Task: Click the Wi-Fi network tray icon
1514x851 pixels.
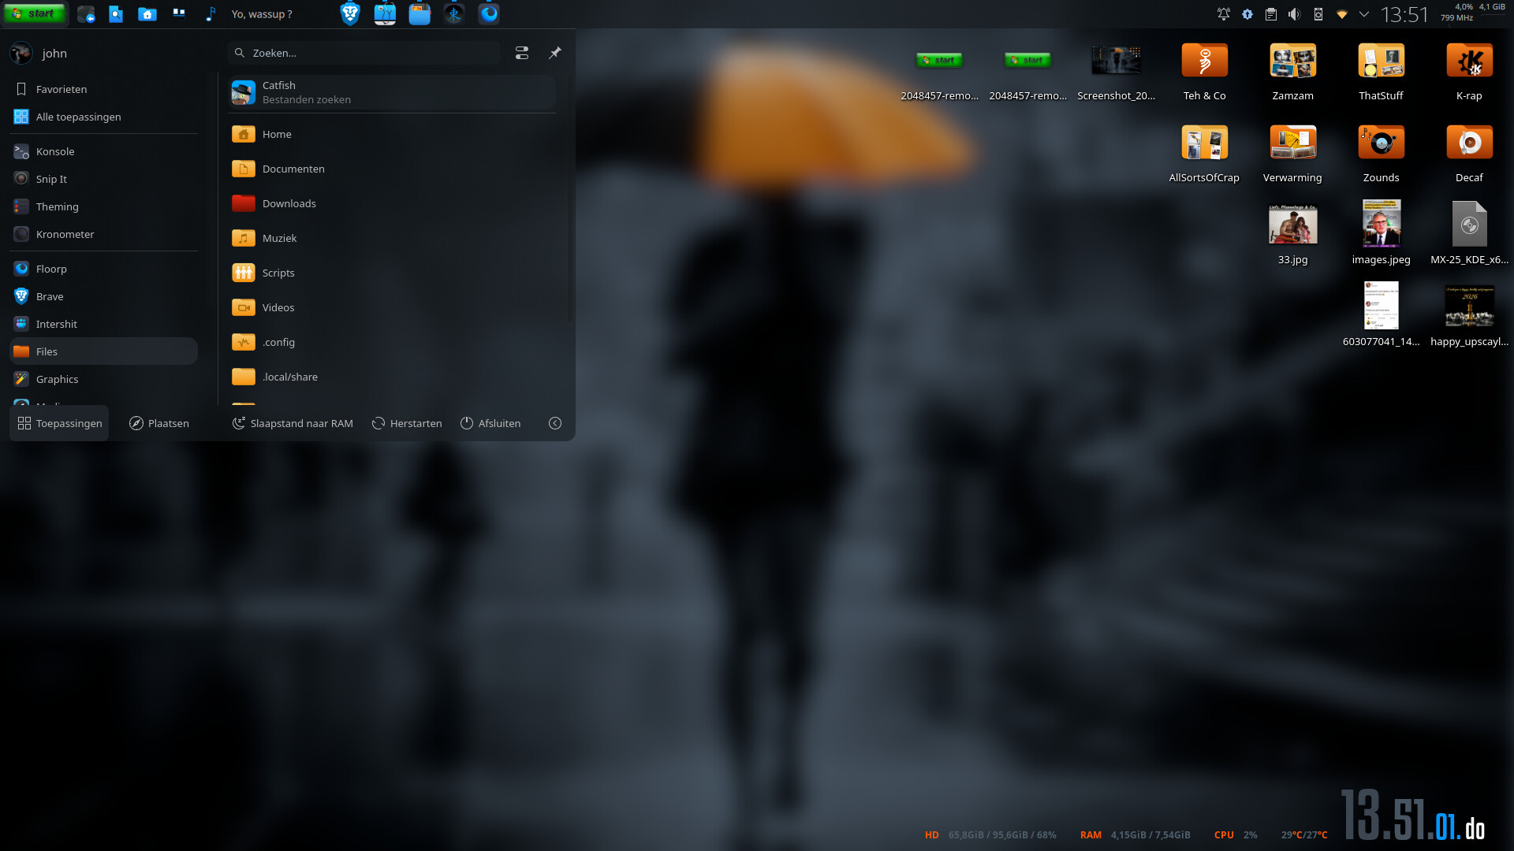Action: pos(1341,14)
